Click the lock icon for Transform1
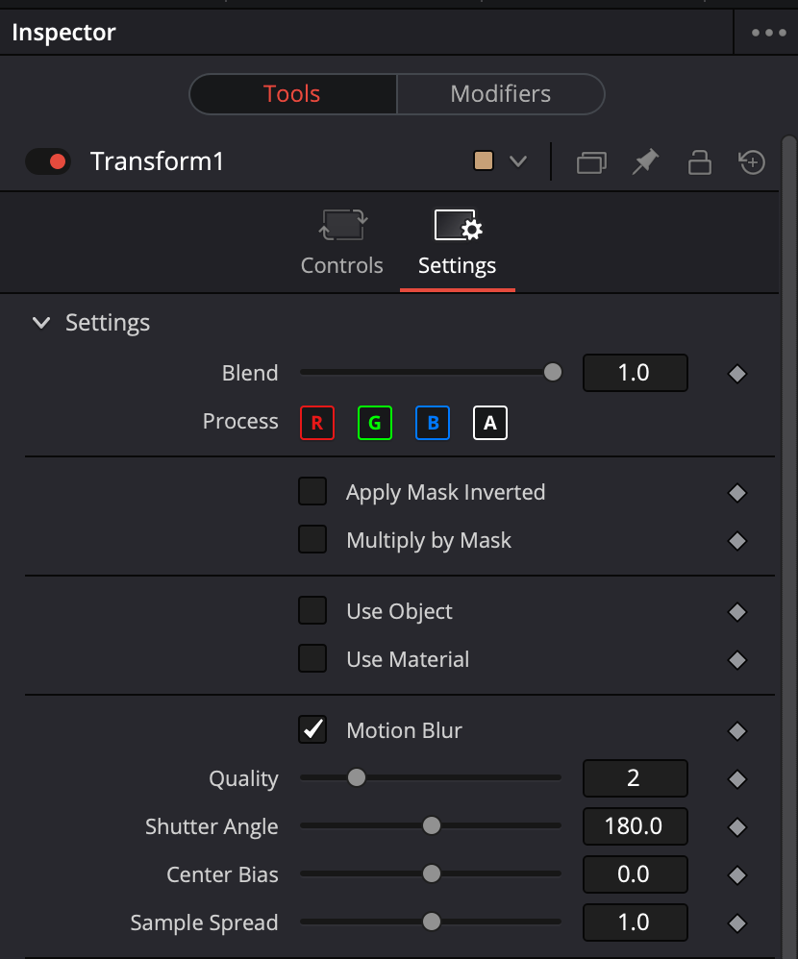This screenshot has width=798, height=959. (699, 161)
